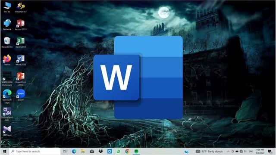Open the Hirushan-67 user folder icon
The width and height of the screenshot is (276, 155).
(21, 7)
